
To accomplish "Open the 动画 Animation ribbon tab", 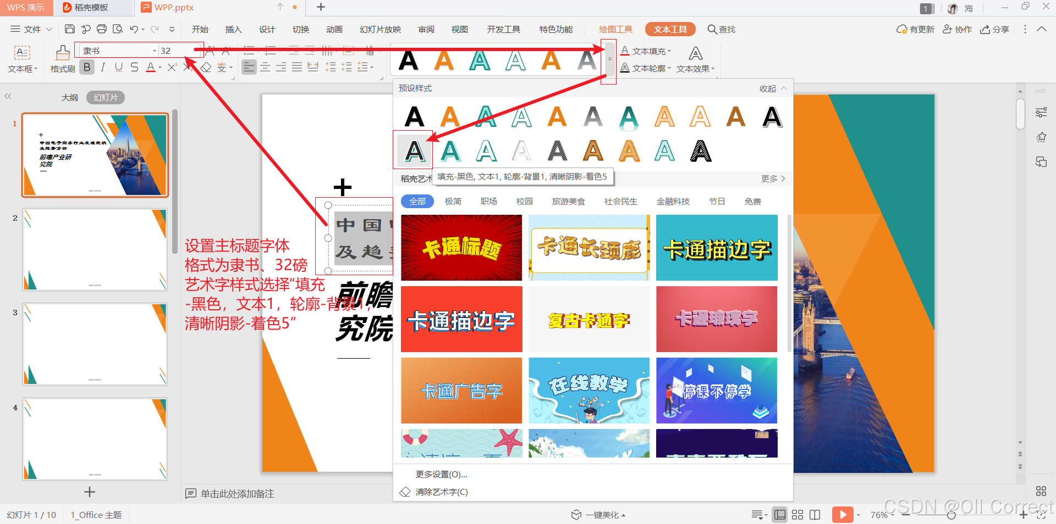I will (x=334, y=29).
